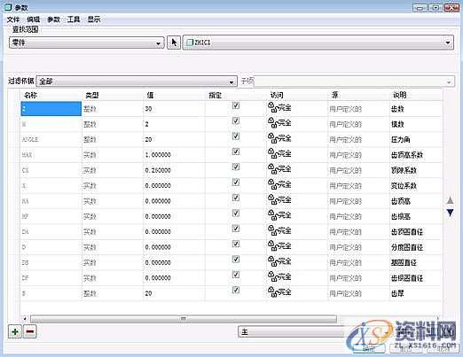Click the 访问 column header
The image size is (463, 357).
point(297,95)
